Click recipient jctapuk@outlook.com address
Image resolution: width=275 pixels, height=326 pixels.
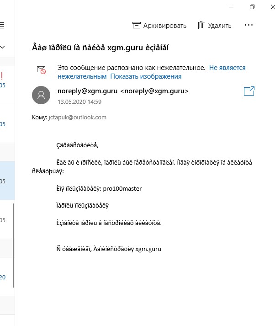click(x=78, y=117)
